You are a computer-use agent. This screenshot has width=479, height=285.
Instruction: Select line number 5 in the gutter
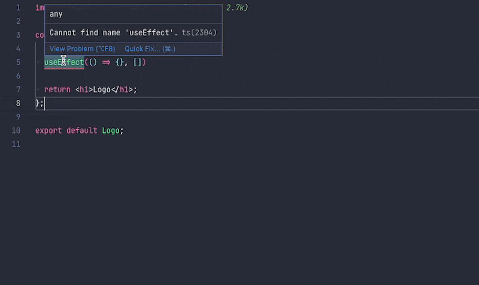coord(19,62)
